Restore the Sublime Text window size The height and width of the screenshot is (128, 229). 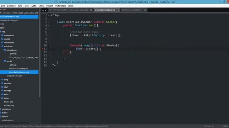(x=224, y=2)
